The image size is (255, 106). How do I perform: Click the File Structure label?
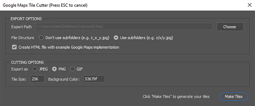tap(23, 38)
